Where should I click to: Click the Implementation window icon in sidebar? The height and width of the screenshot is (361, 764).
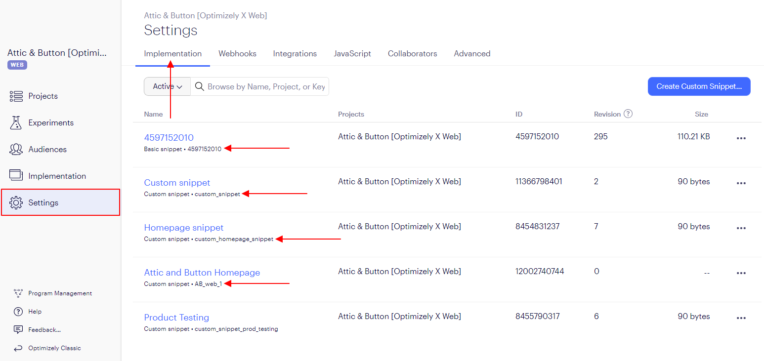[x=16, y=175]
